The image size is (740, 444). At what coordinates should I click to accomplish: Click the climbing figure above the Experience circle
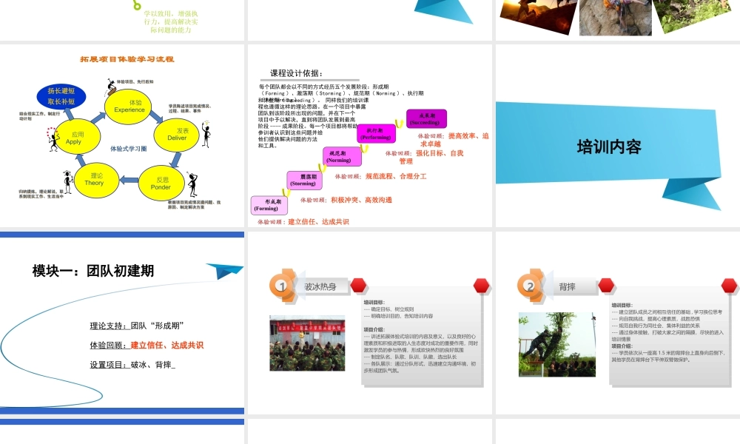(110, 87)
